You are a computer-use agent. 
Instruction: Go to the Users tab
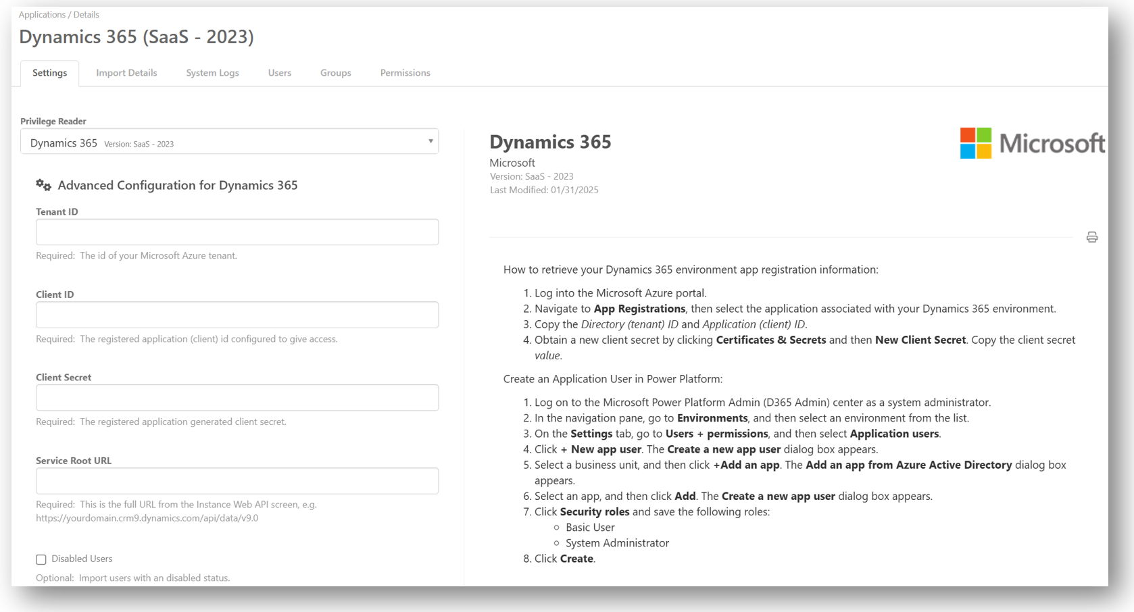click(x=279, y=73)
